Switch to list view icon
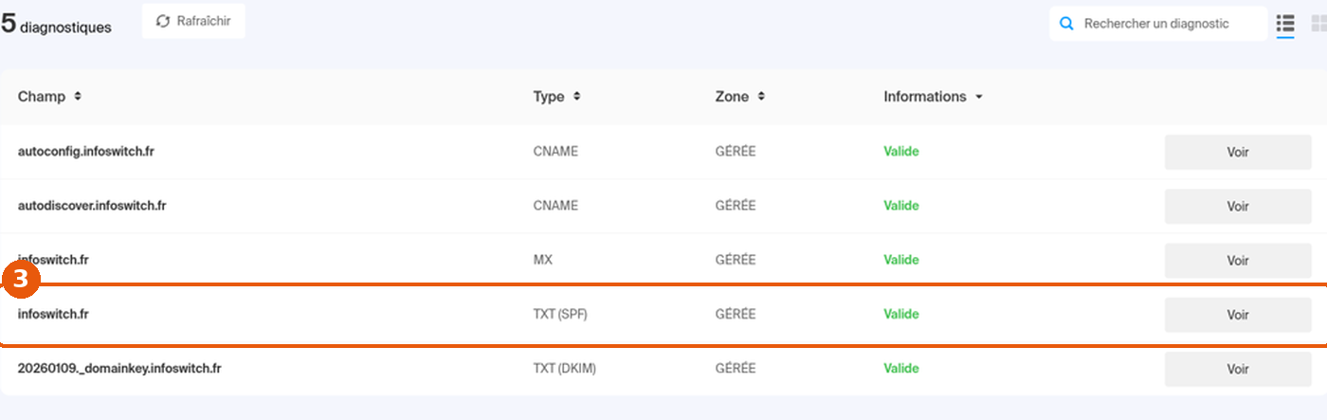This screenshot has height=420, width=1327. tap(1285, 24)
